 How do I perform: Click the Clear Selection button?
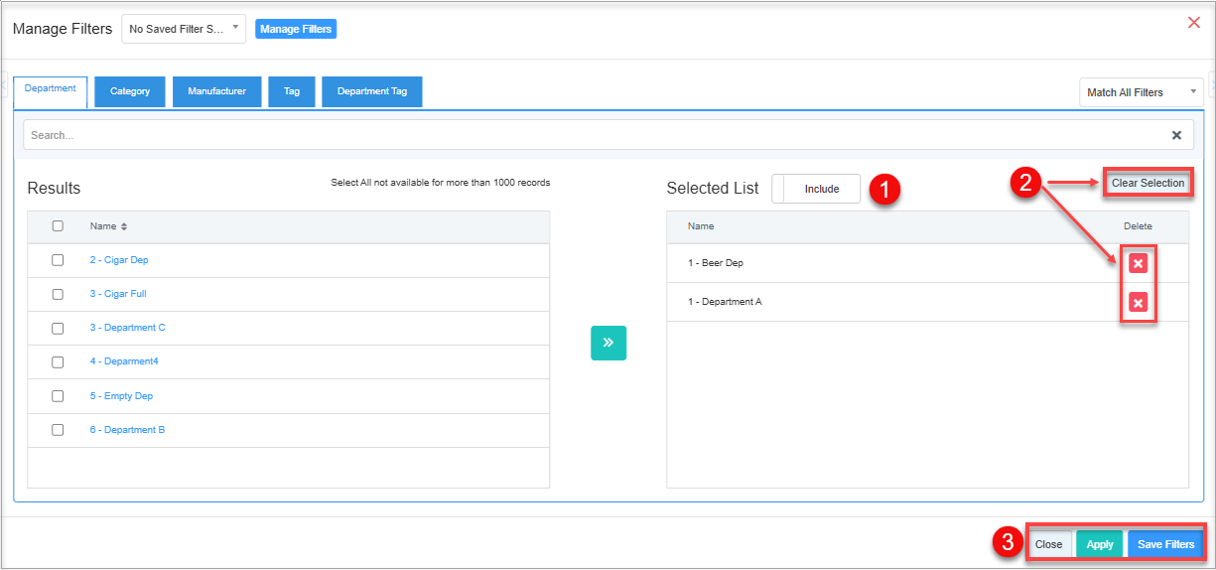[x=1148, y=183]
